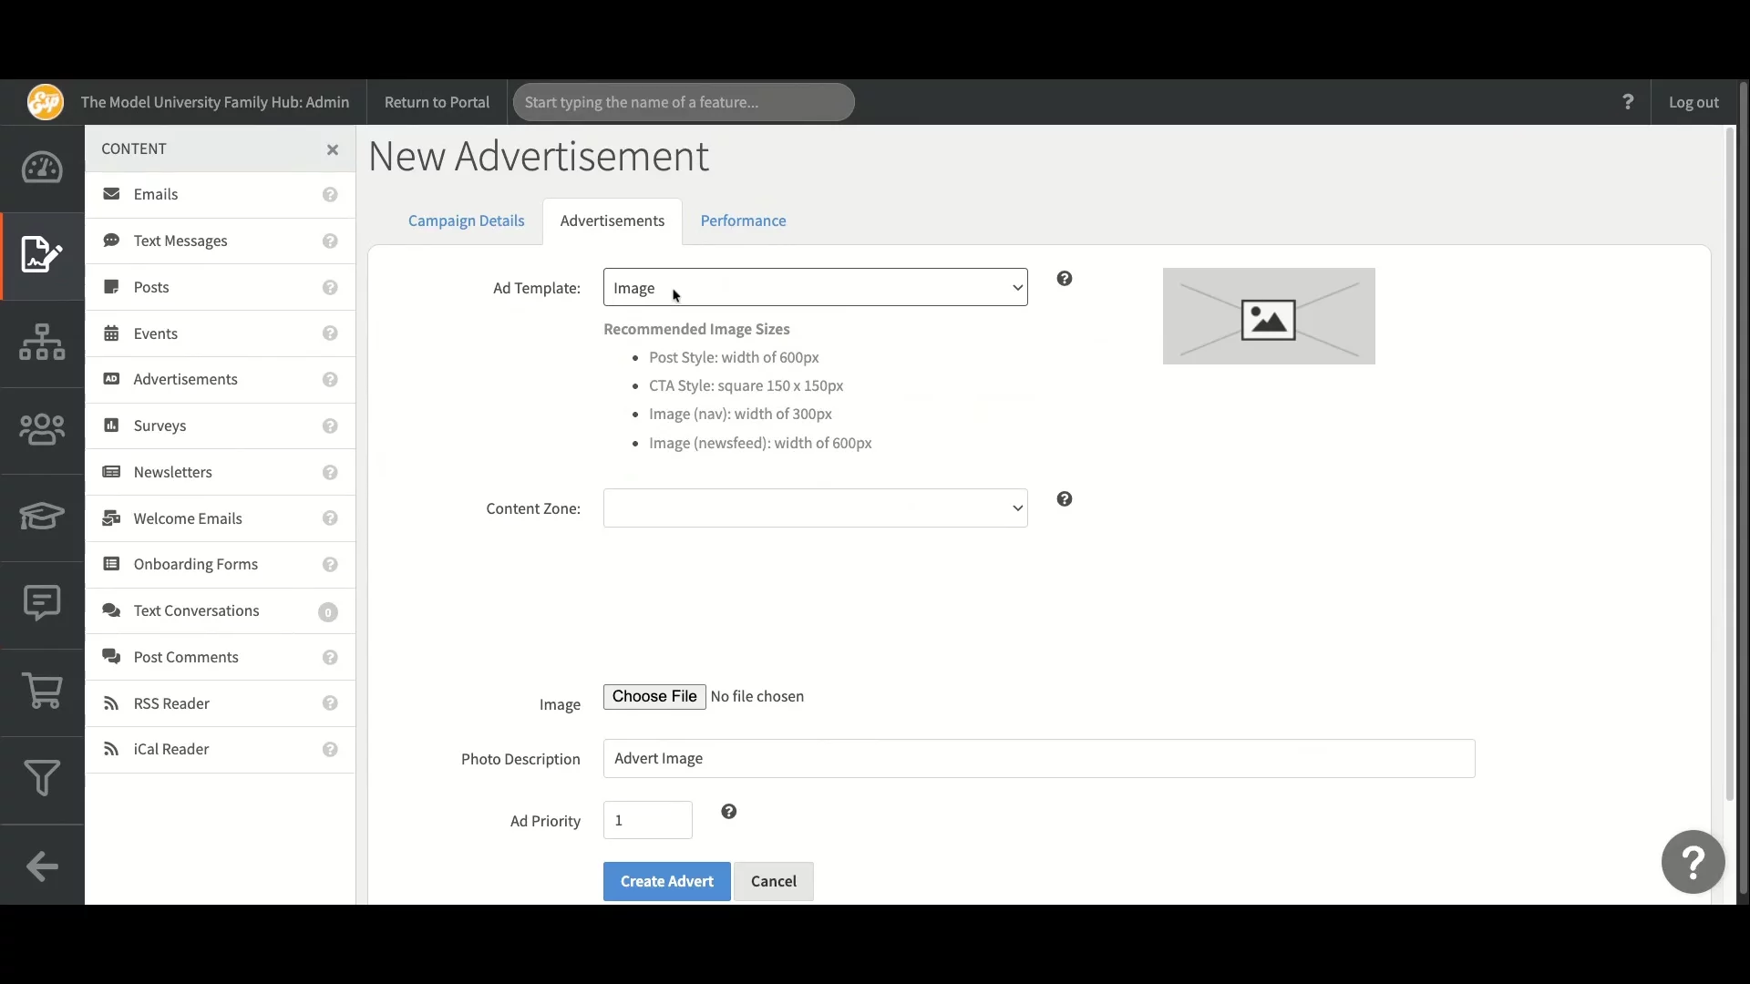1750x984 pixels.
Task: Click the graduation cap sidebar icon
Action: [x=42, y=516]
